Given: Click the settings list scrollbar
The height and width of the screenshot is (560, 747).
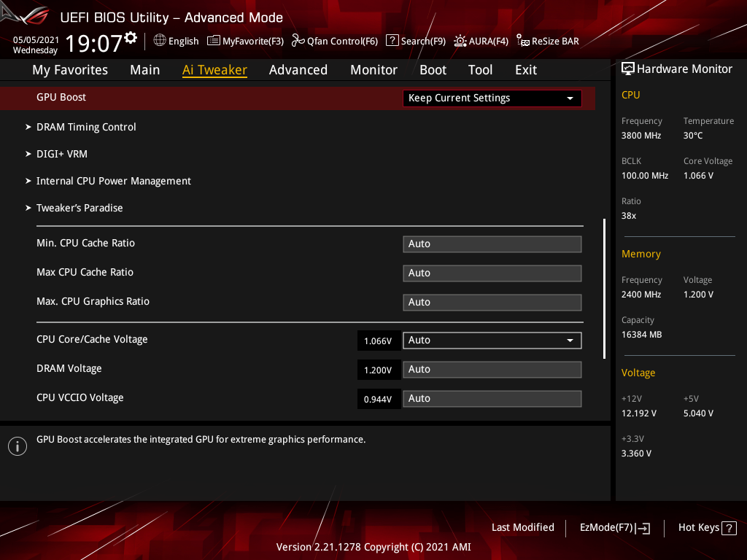Looking at the screenshot, I should (x=604, y=289).
